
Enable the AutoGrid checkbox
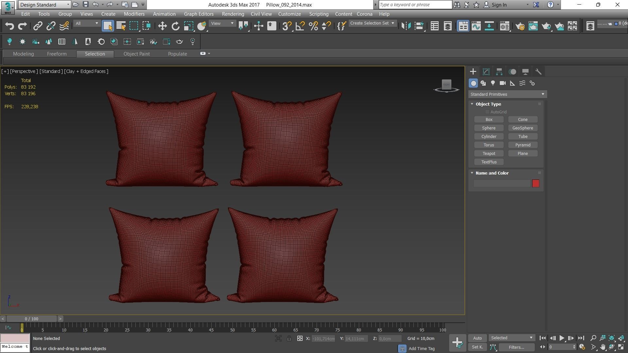[x=487, y=112]
